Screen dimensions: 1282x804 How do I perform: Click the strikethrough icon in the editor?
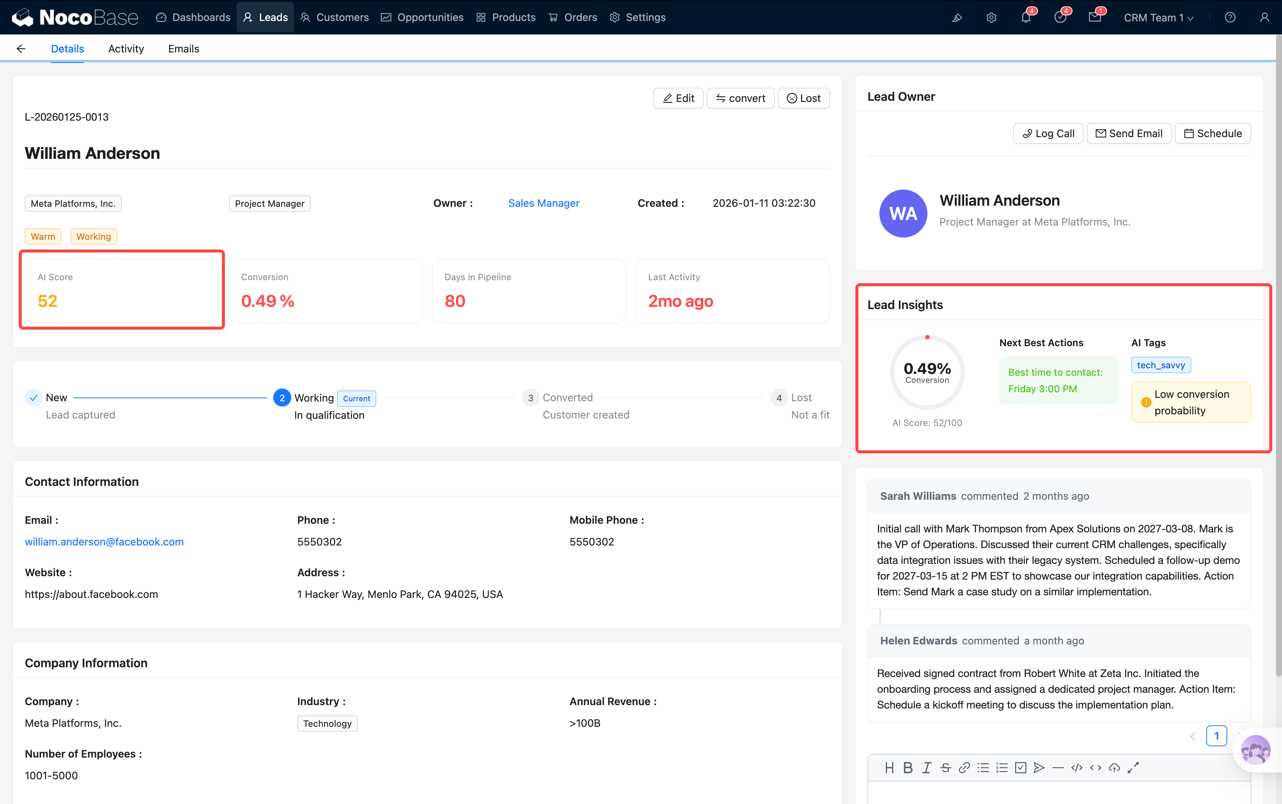pyautogui.click(x=945, y=767)
